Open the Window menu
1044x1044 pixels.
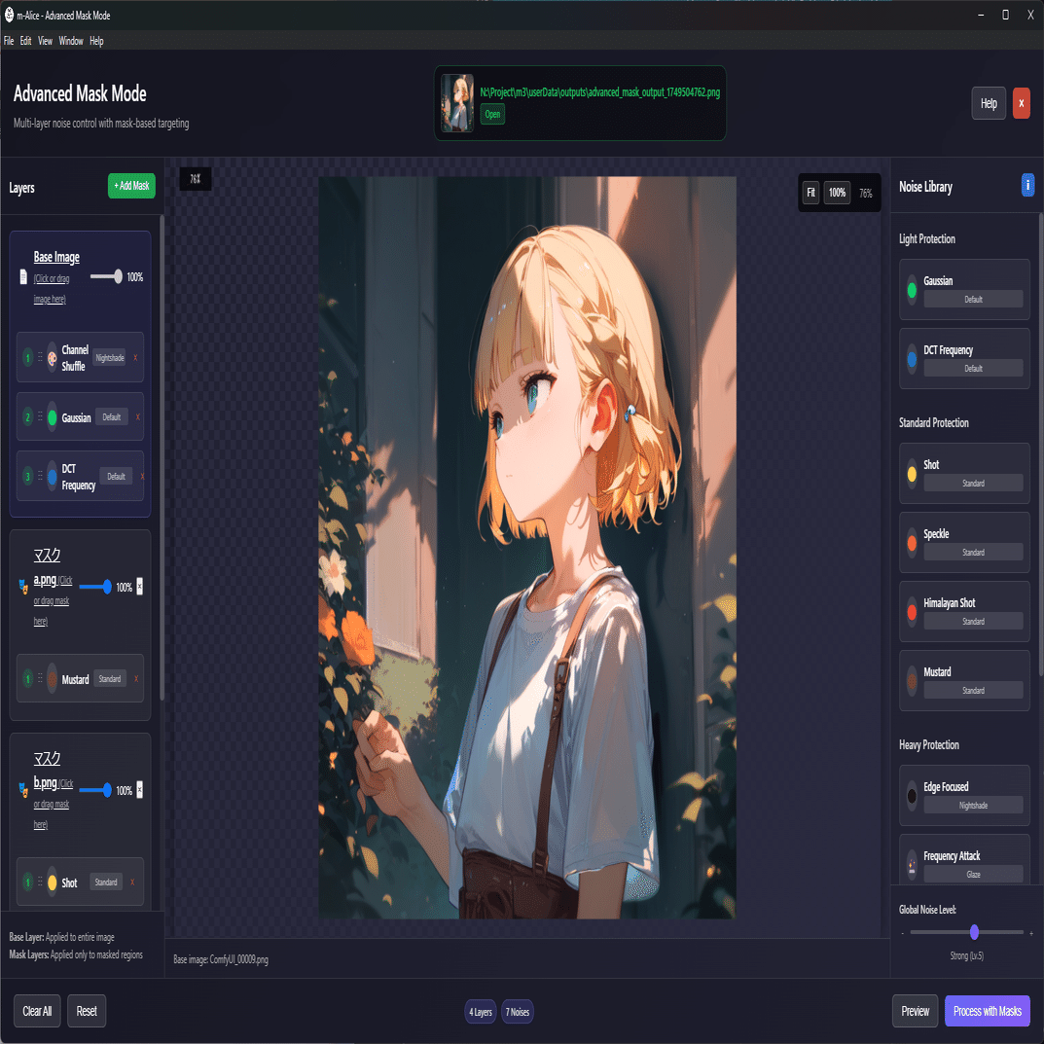tap(71, 41)
